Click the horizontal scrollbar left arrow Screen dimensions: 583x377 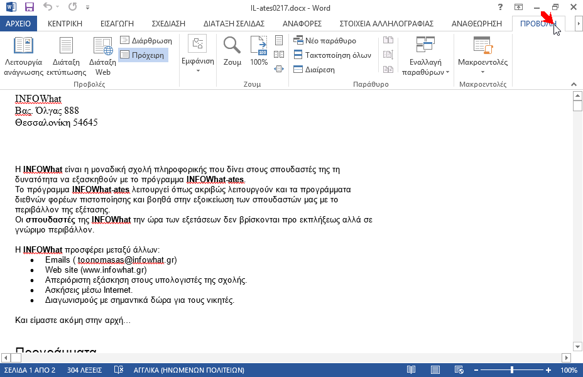click(x=6, y=358)
